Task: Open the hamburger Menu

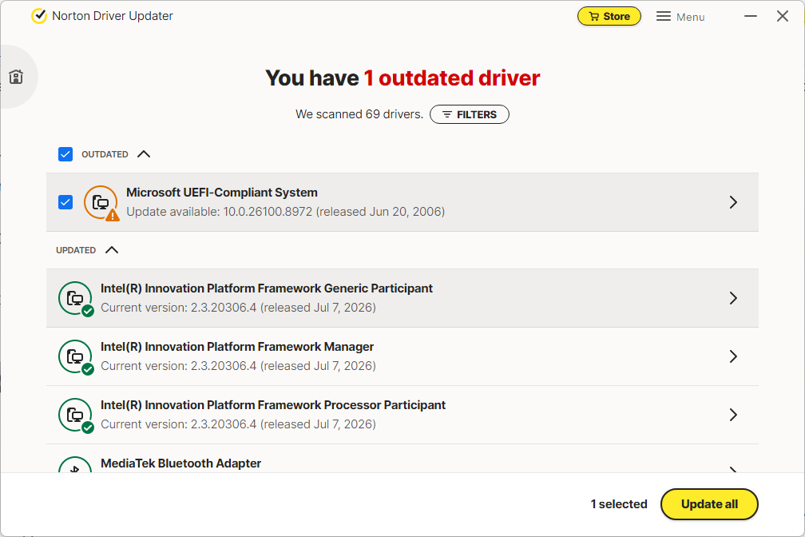Action: click(680, 17)
